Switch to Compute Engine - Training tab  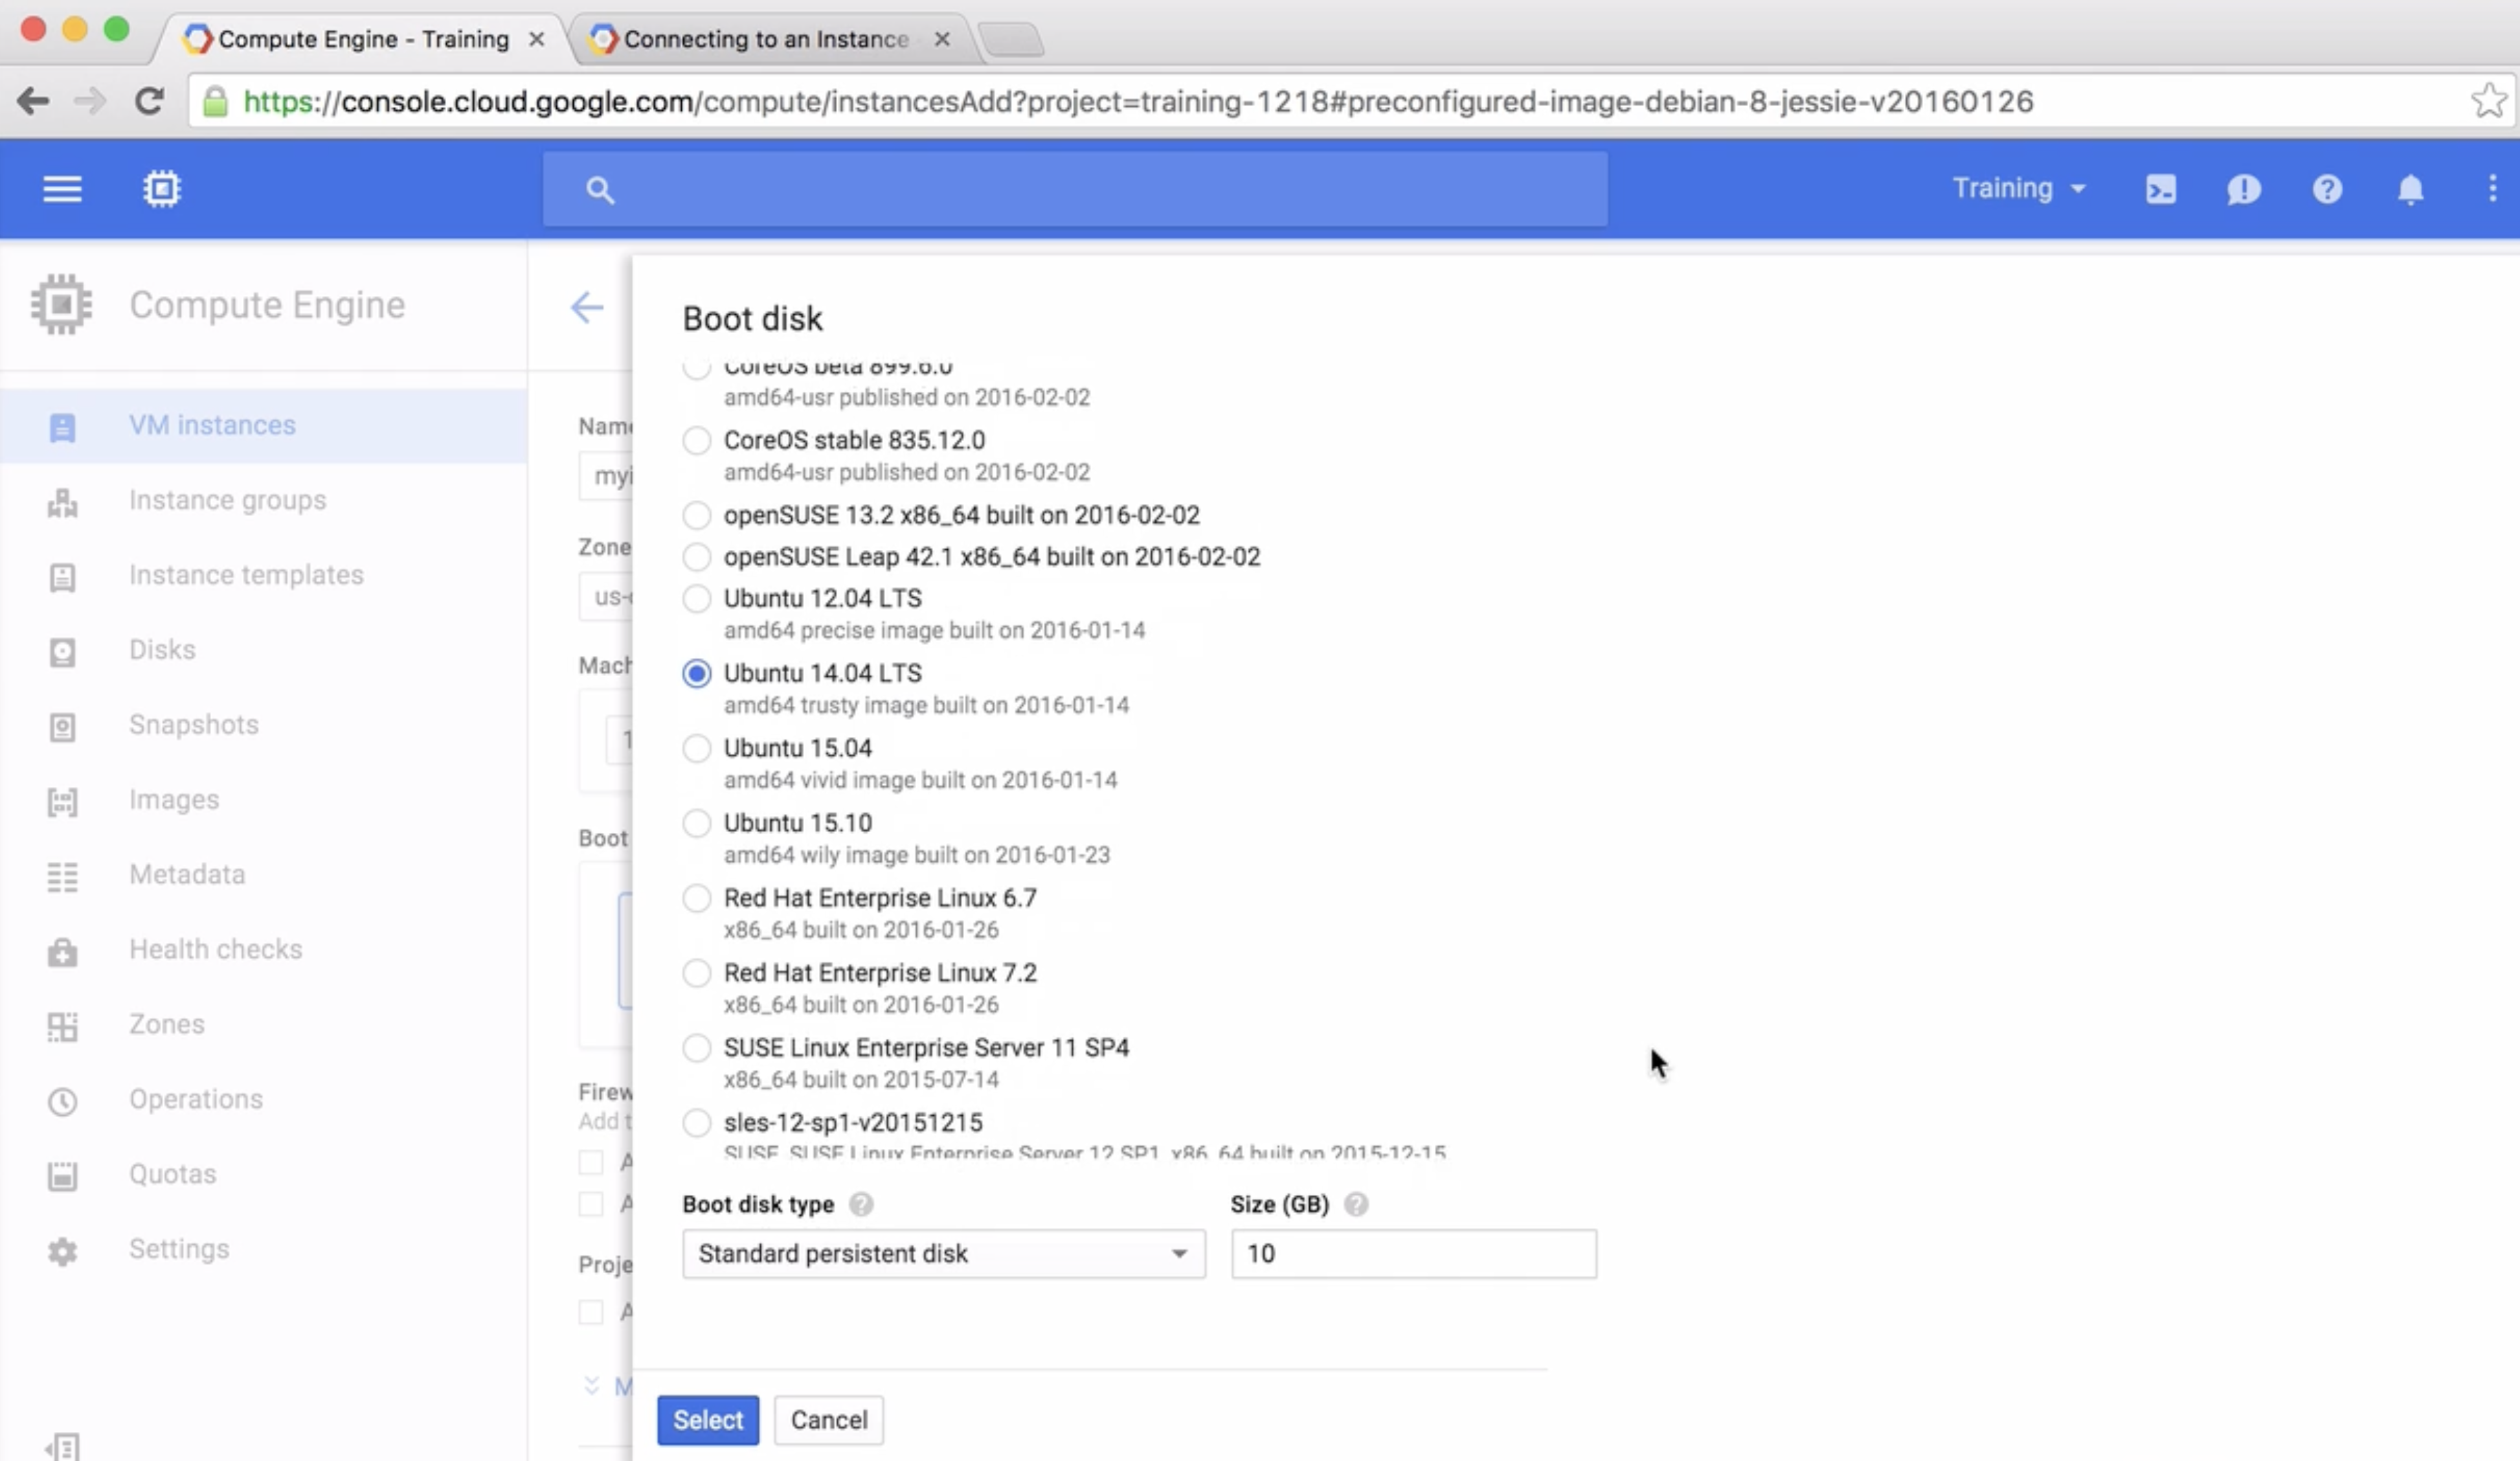coord(364,39)
